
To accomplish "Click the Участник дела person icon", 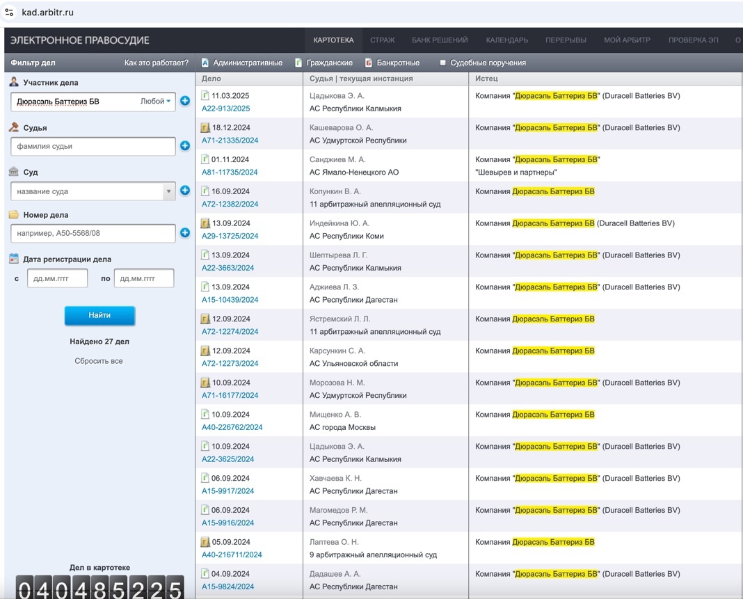I will click(x=14, y=82).
